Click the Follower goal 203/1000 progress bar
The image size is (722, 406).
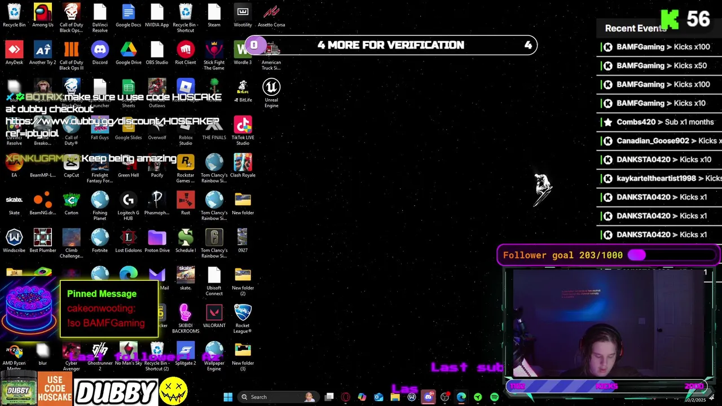[609, 255]
